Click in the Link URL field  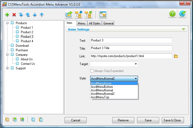pyautogui.click(x=131, y=56)
